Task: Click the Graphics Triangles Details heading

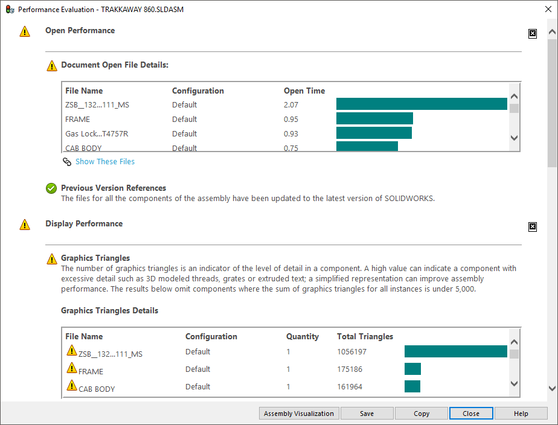Action: click(x=110, y=310)
